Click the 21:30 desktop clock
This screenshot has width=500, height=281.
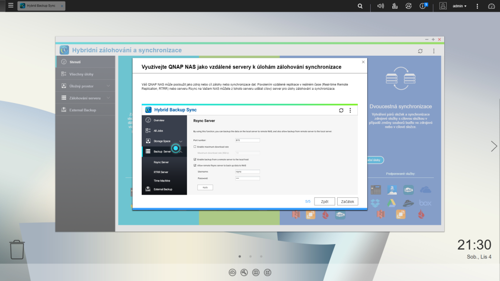coord(474,245)
